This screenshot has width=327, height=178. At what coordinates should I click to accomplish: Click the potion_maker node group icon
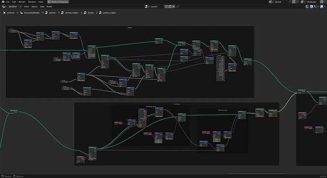click(x=100, y=13)
